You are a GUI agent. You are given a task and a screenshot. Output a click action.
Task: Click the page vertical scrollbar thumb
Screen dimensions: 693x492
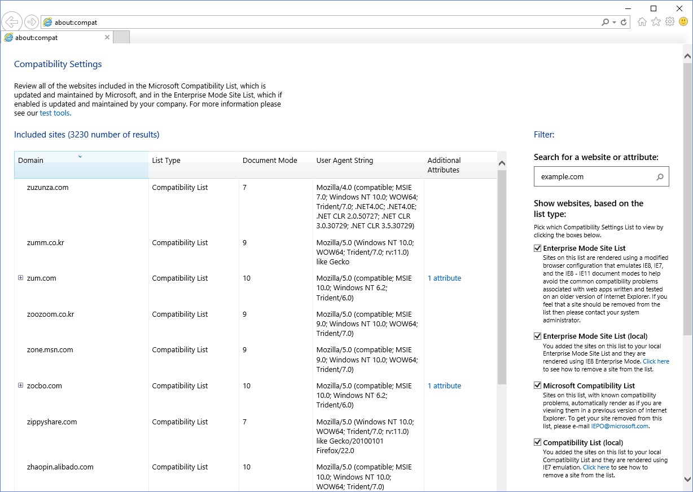click(687, 198)
